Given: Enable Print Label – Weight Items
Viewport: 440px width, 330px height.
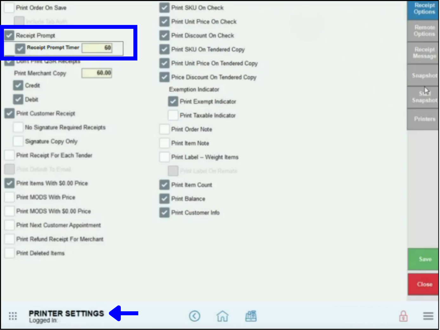Looking at the screenshot, I should (x=164, y=157).
